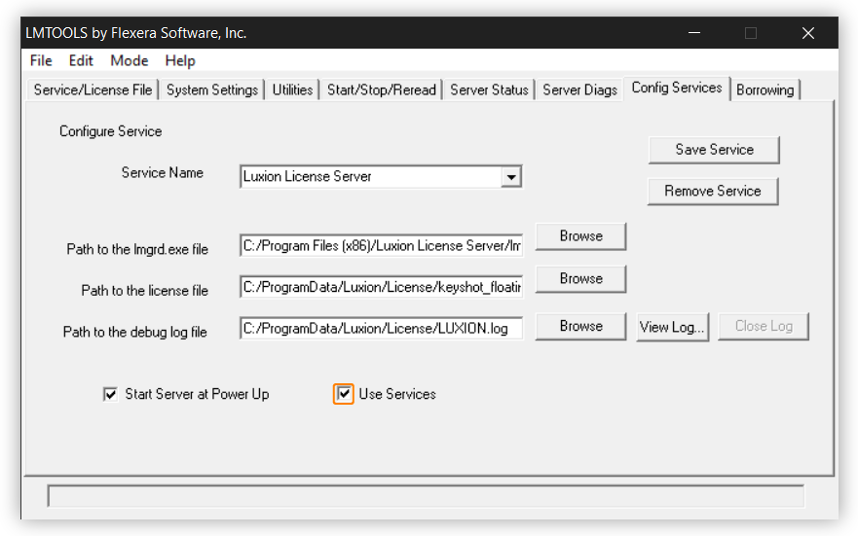858x536 pixels.
Task: Click the Close Log button
Action: click(x=764, y=326)
